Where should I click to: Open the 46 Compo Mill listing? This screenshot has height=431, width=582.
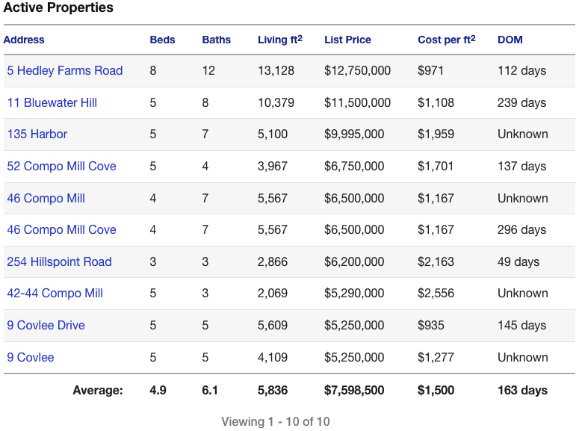46,199
